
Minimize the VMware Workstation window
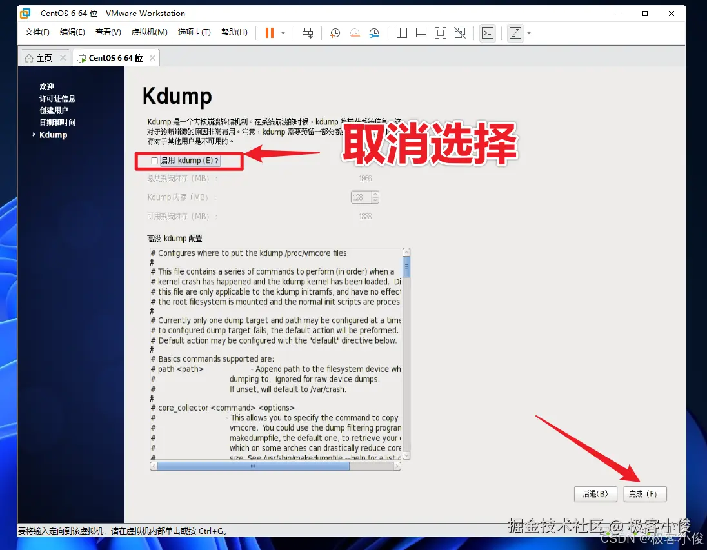pos(618,14)
